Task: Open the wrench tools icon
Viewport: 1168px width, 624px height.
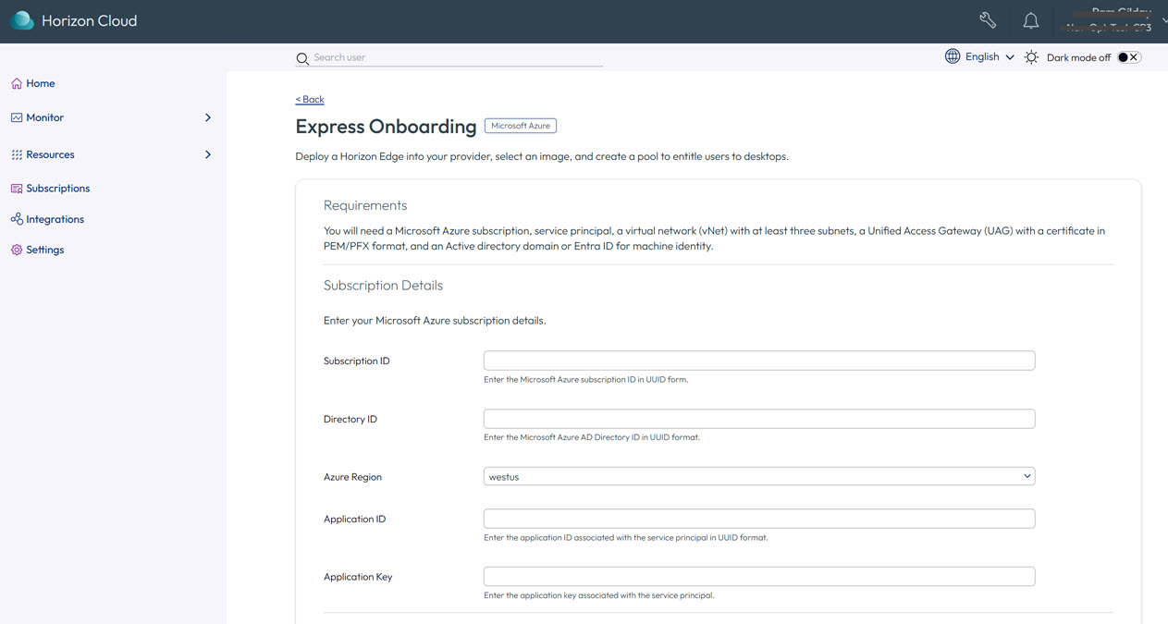Action: [x=988, y=20]
